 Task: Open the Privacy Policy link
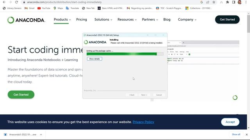(143, 122)
